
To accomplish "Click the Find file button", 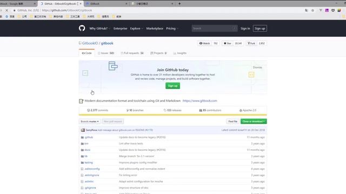I will tap(233, 121).
